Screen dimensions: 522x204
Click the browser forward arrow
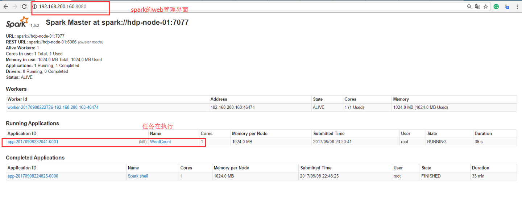click(x=15, y=7)
